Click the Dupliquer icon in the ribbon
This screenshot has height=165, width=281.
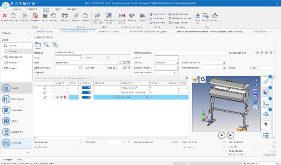point(24,16)
